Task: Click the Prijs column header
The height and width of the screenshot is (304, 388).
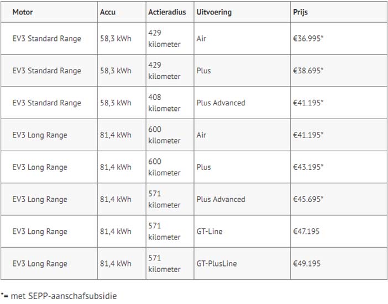Action: (x=339, y=12)
